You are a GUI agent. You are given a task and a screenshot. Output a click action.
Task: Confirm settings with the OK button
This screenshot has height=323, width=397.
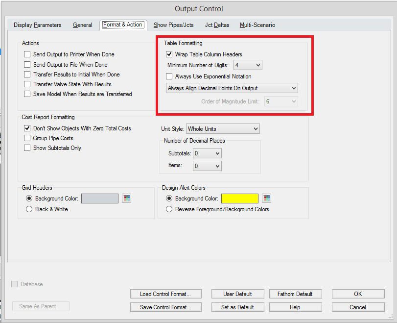coord(358,294)
